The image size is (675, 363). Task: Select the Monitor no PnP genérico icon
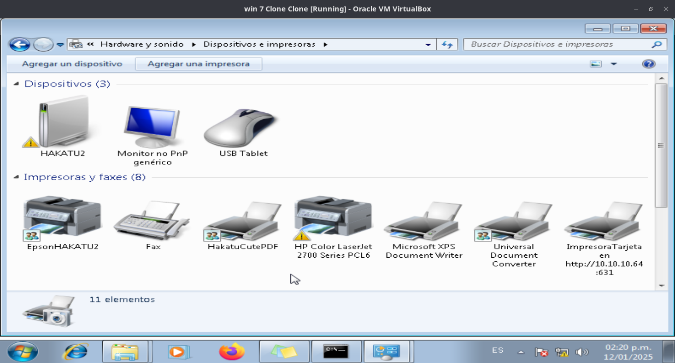click(x=152, y=126)
